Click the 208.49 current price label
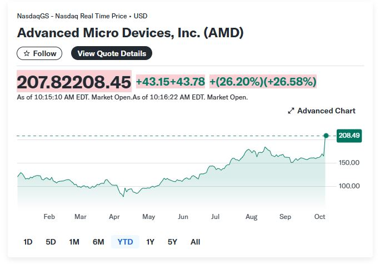 pyautogui.click(x=349, y=136)
